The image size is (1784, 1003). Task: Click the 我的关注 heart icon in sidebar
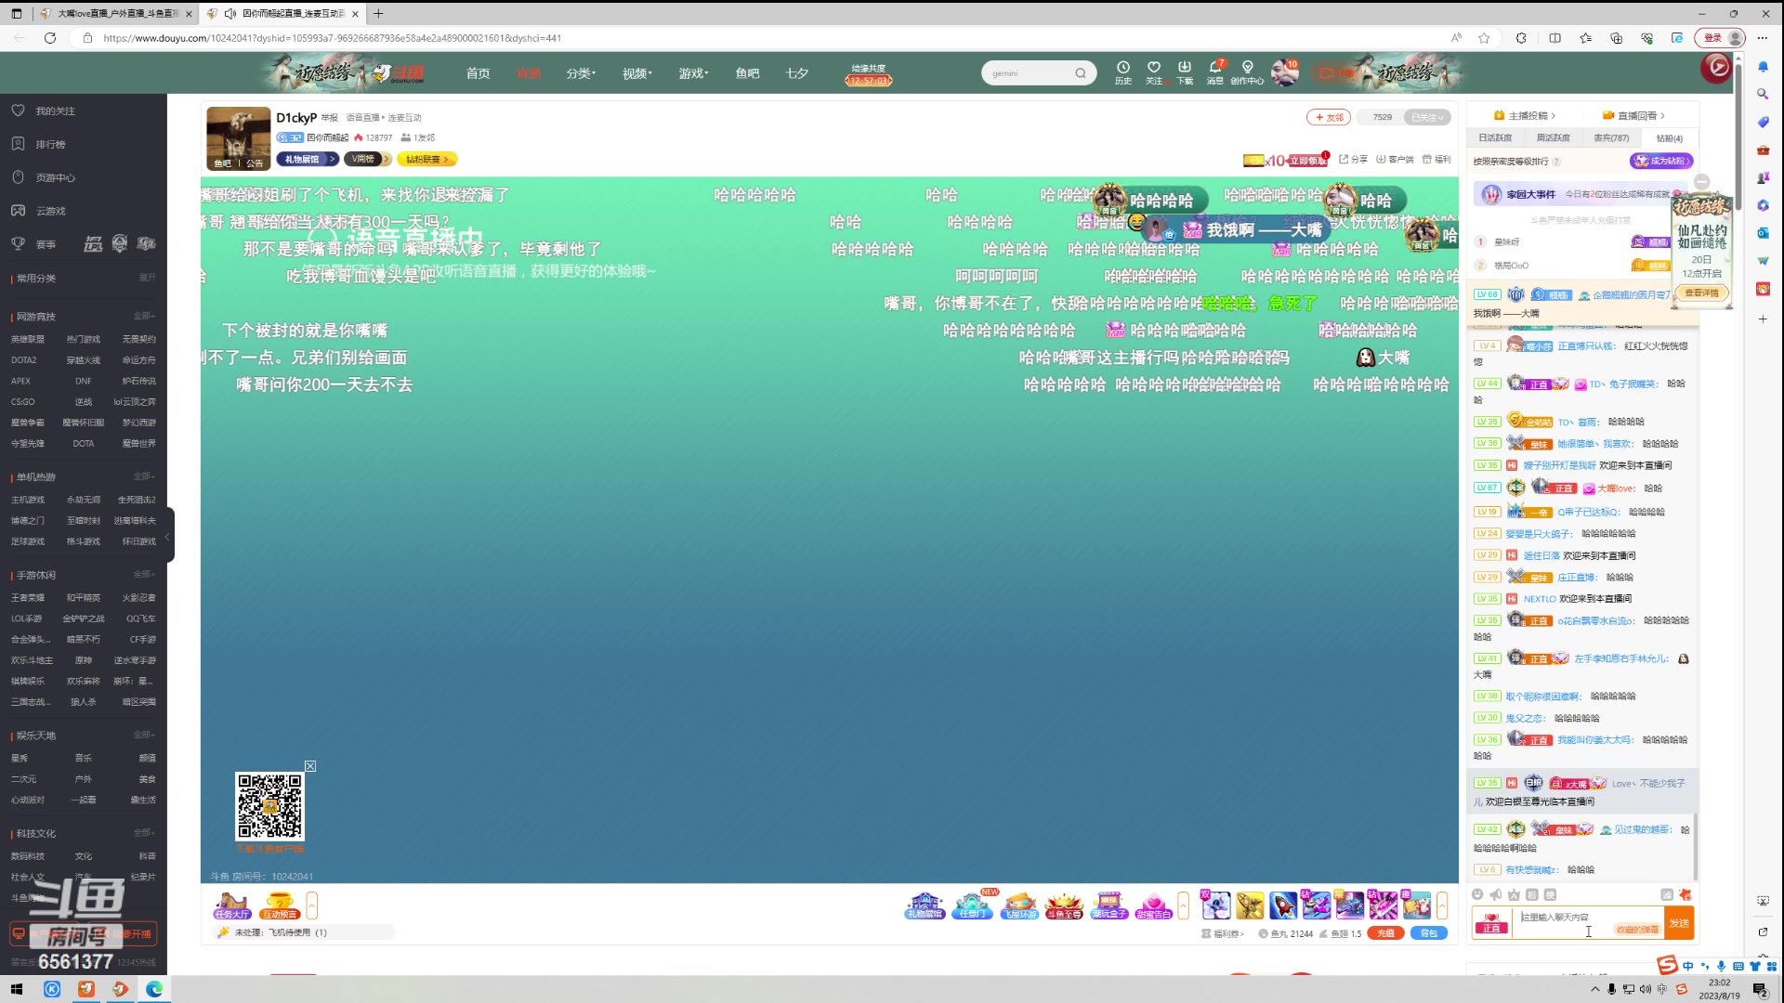(x=18, y=111)
